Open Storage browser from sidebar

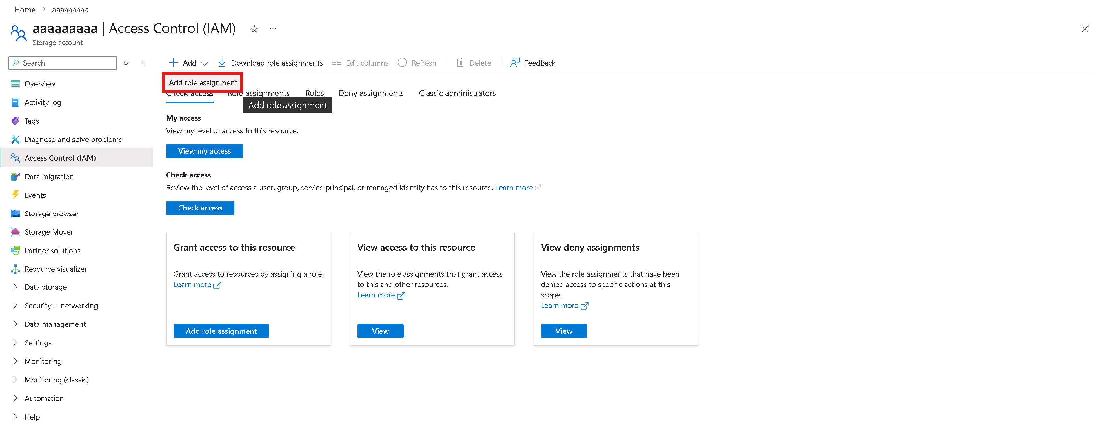click(52, 213)
